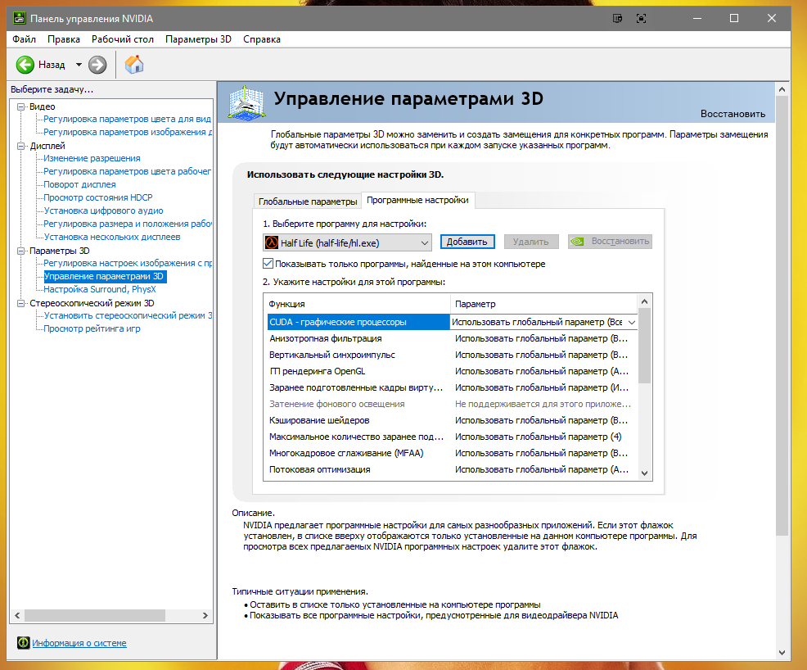Open the Файл menu
807x670 pixels.
coord(25,39)
